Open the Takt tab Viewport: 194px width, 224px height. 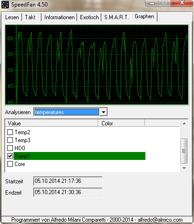(31, 17)
